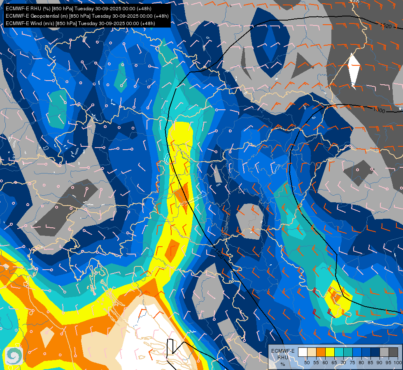Image resolution: width=403 pixels, height=370 pixels.
Task: Pick the yellow 60-65 legend swatch
Action: click(x=330, y=352)
